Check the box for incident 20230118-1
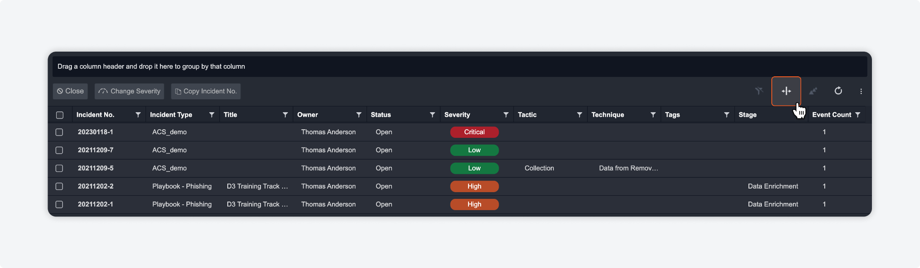 pyautogui.click(x=59, y=132)
